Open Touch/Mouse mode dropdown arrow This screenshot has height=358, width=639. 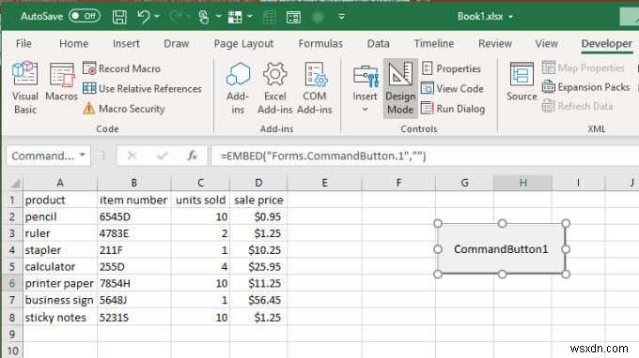pyautogui.click(x=219, y=17)
